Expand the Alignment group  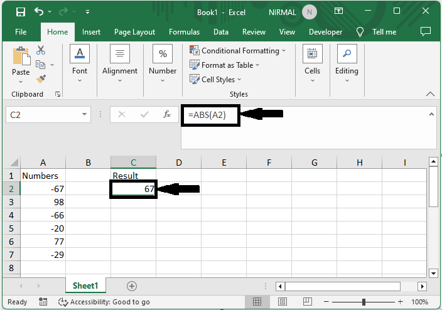pyautogui.click(x=120, y=63)
